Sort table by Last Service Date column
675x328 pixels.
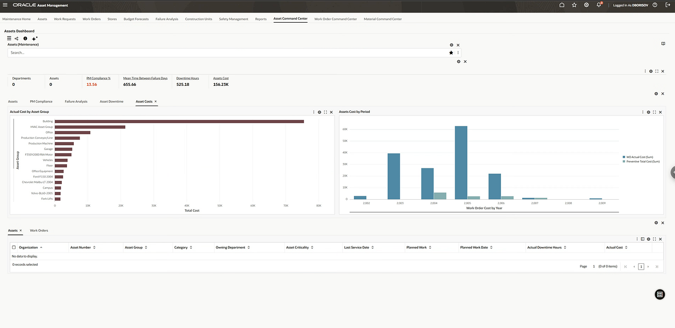point(373,247)
